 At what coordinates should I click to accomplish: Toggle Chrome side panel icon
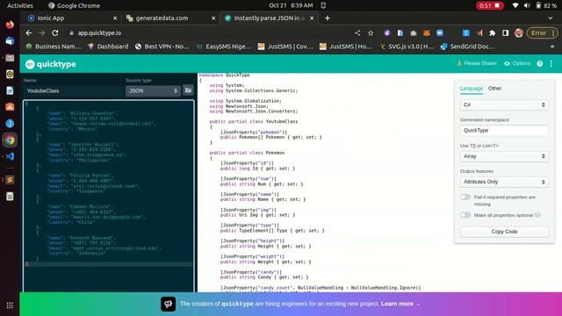tap(506, 33)
